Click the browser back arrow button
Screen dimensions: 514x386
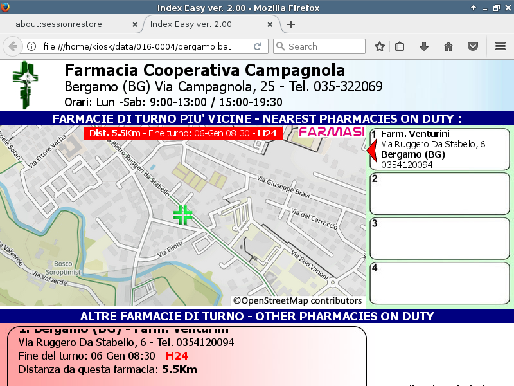[x=13, y=46]
